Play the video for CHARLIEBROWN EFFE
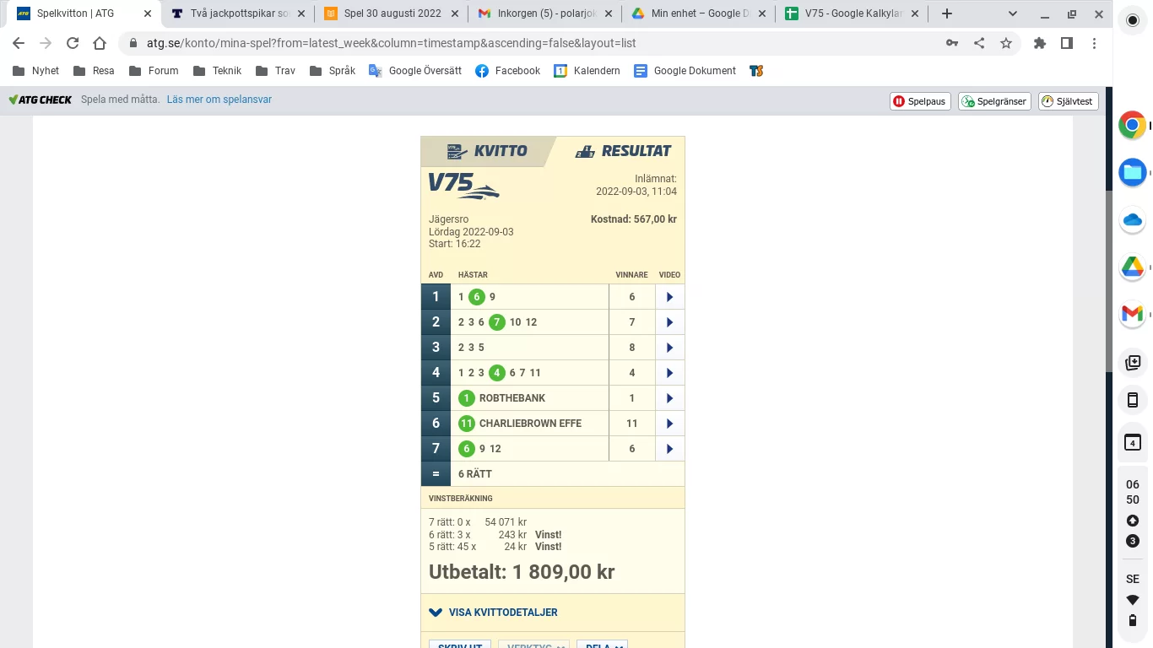This screenshot has width=1153, height=648. [669, 423]
